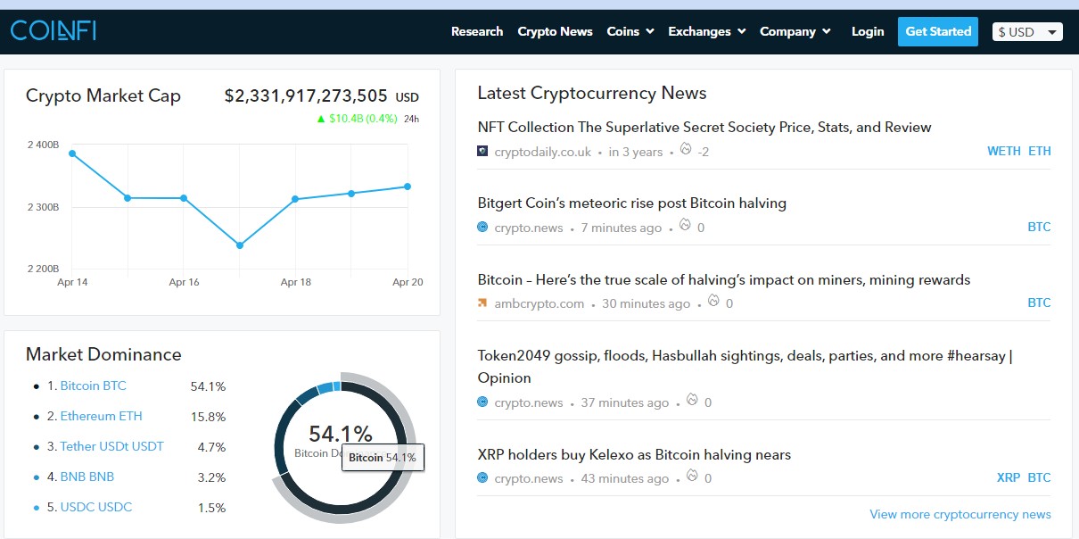Click the BTC tag on the Kelexo article
The width and height of the screenshot is (1079, 539).
point(1039,477)
